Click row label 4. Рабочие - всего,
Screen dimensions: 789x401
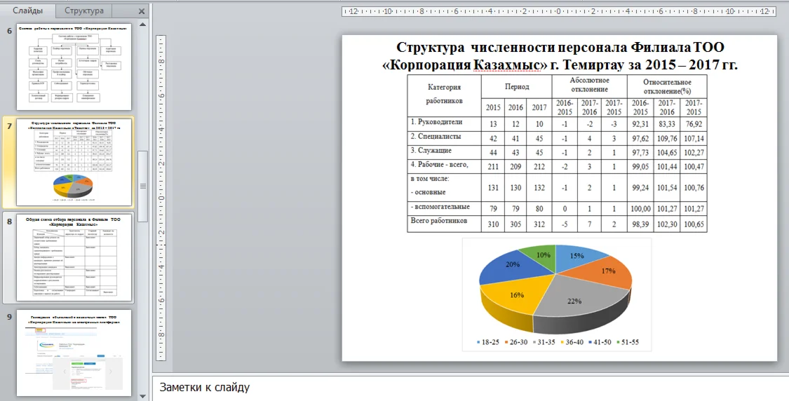[x=439, y=165]
